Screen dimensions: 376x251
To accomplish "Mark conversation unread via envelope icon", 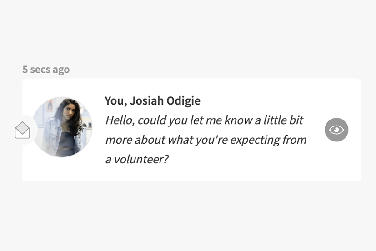I will coord(22,130).
